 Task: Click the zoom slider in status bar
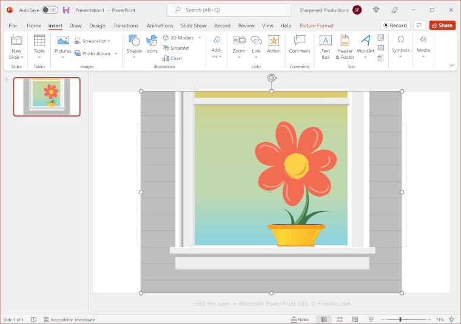pyautogui.click(x=400, y=319)
